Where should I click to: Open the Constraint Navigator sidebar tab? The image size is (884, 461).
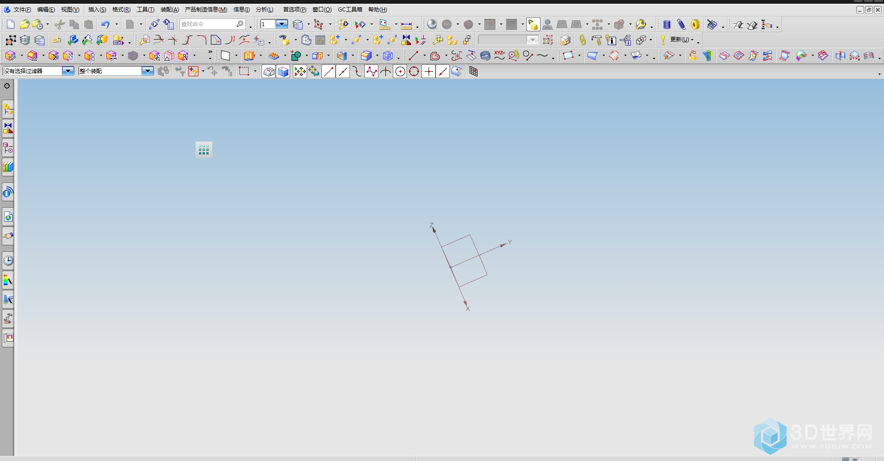click(x=8, y=128)
